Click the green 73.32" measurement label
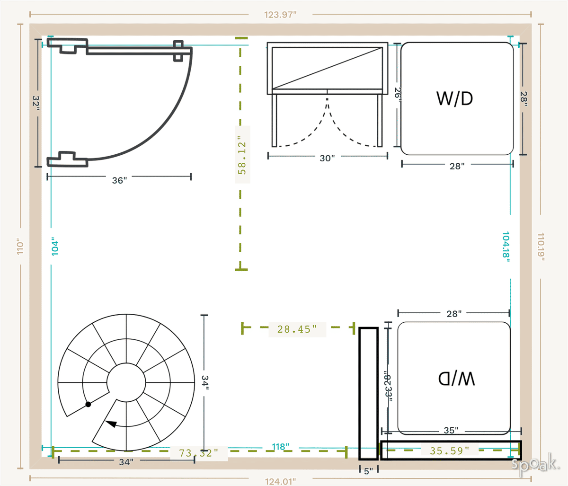Screen dimensions: 568x486 tap(199, 453)
